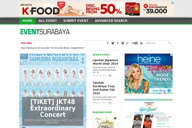Open the ALL EVENT menu item

[48, 21]
